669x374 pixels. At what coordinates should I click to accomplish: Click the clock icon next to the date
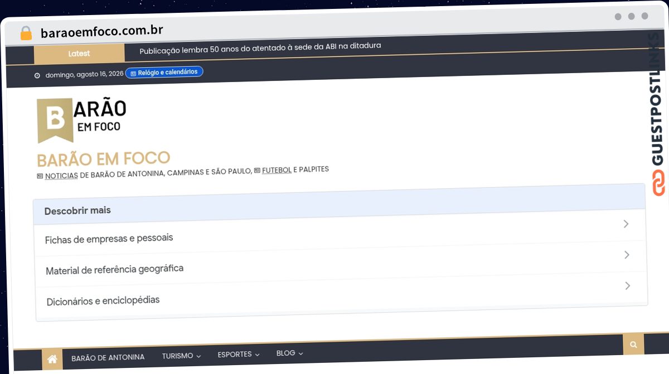[x=37, y=75]
